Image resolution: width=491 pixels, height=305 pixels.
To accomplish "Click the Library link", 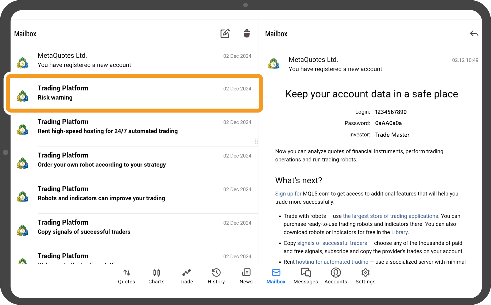I will click(x=399, y=232).
